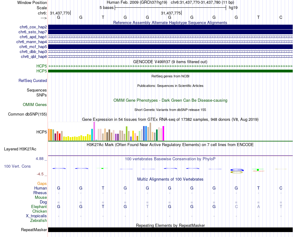Open Repeating Elements by RepeatMasker title
The image size is (293, 237).
(170, 225)
